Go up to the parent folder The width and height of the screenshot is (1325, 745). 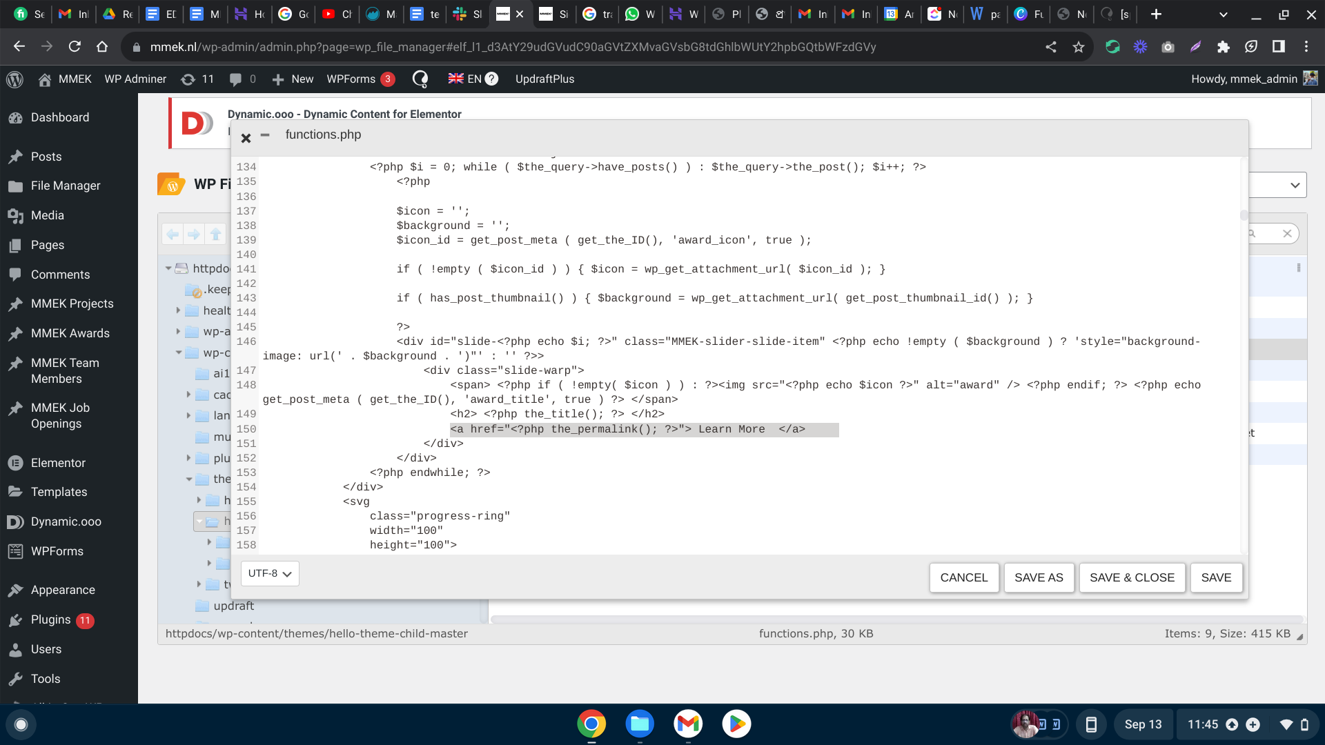coord(216,235)
